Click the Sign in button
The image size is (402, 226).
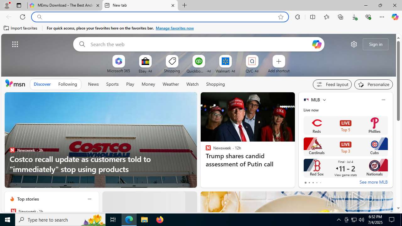point(376,44)
